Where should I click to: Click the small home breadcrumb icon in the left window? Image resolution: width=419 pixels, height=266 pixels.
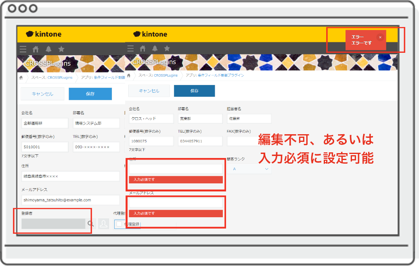[x=21, y=77]
